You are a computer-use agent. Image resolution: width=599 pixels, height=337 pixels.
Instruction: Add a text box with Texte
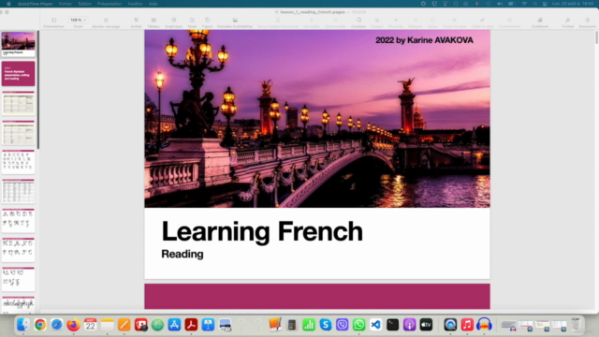(x=192, y=22)
